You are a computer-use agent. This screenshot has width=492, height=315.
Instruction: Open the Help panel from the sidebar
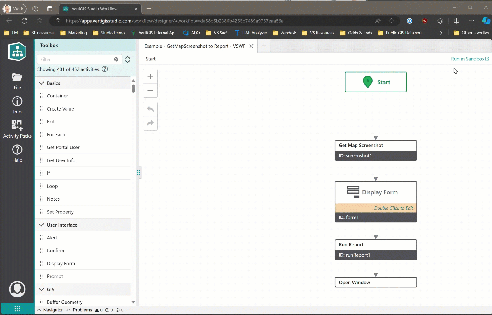click(17, 153)
